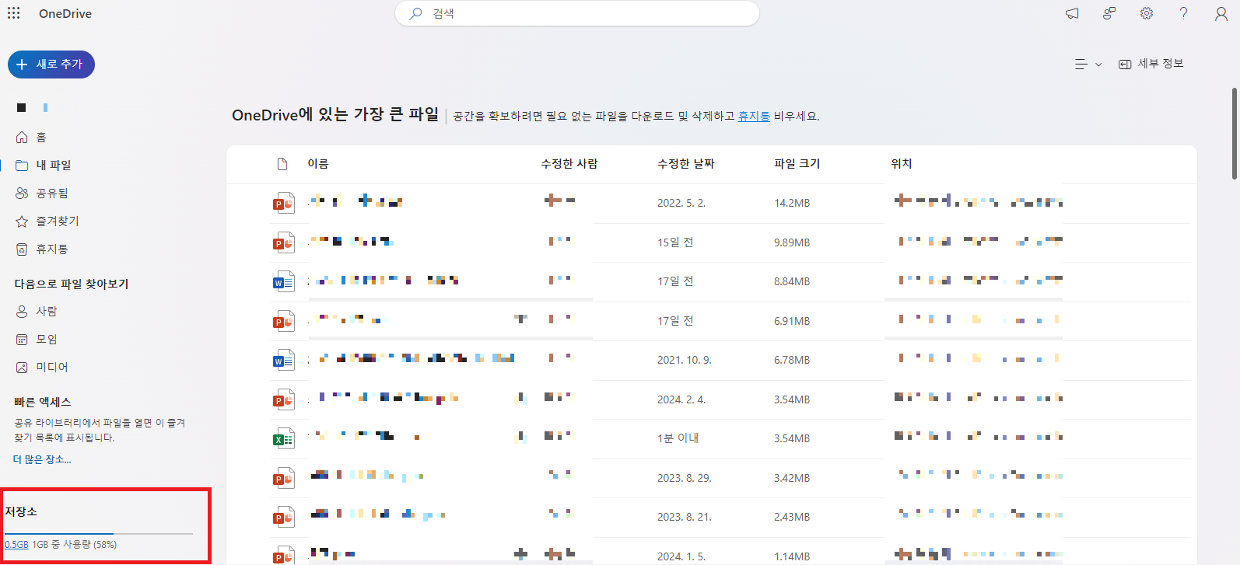Viewport: 1240px width, 565px height.
Task: Click the 2024. 1. 5. date cell
Action: coord(681,556)
